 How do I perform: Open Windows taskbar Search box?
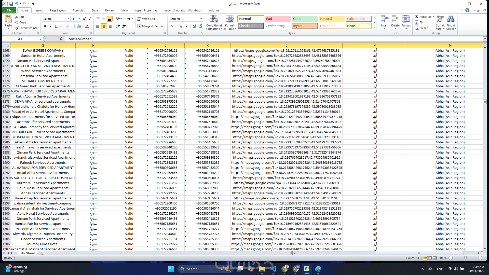pos(192,269)
